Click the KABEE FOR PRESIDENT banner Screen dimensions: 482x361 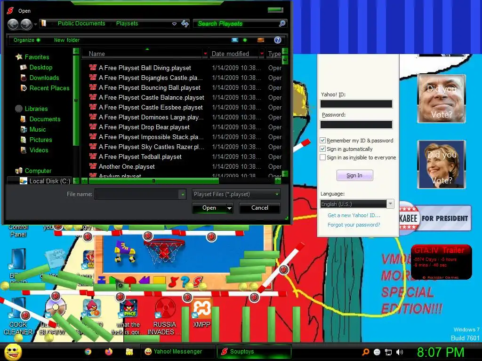coord(435,218)
